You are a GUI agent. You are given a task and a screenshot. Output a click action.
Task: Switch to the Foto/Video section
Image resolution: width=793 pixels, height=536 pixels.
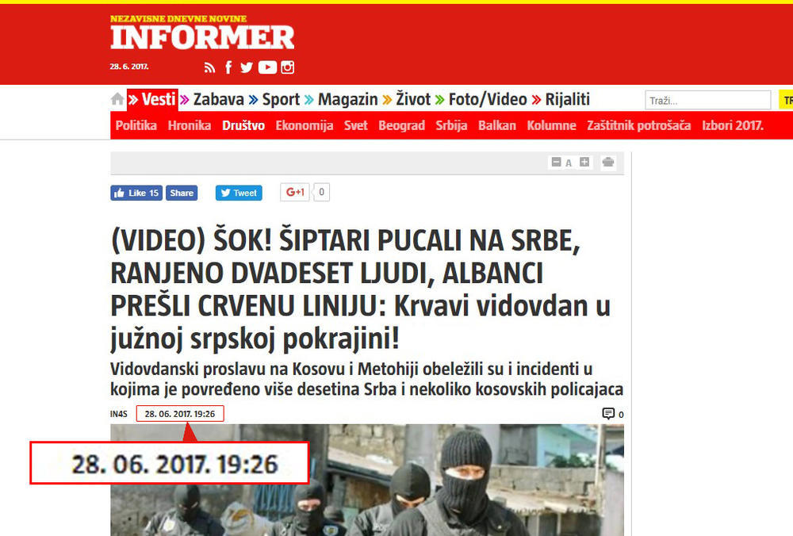coord(488,100)
